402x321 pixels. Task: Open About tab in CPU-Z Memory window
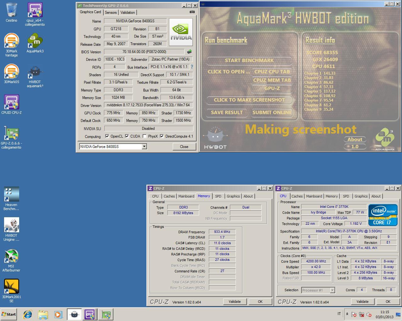coord(248,196)
